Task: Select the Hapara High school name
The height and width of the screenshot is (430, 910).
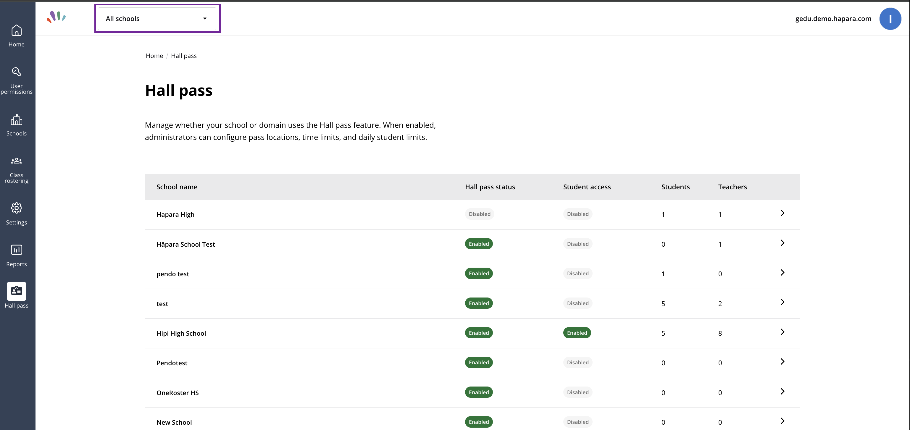Action: pos(175,215)
